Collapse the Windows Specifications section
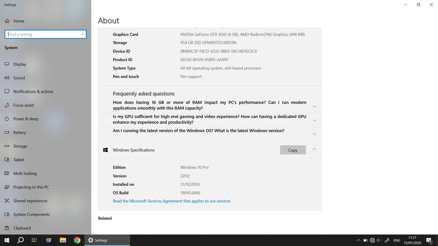This screenshot has width=438, height=246. click(x=314, y=149)
